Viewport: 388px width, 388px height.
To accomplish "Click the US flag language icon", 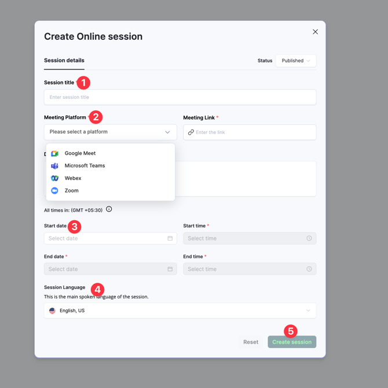I will pos(52,311).
